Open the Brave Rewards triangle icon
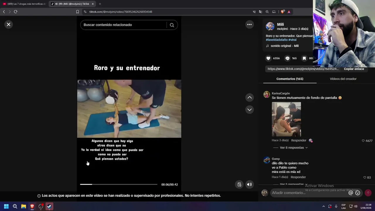The image size is (375, 211). (x=289, y=12)
